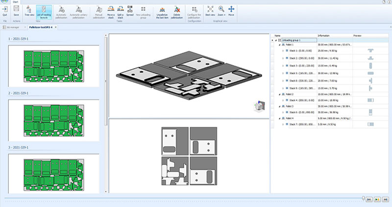Collapse Unloading group 1 node
The height and width of the screenshot is (207, 392).
click(276, 40)
